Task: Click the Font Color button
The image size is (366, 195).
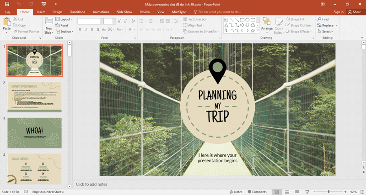Action: (x=130, y=29)
